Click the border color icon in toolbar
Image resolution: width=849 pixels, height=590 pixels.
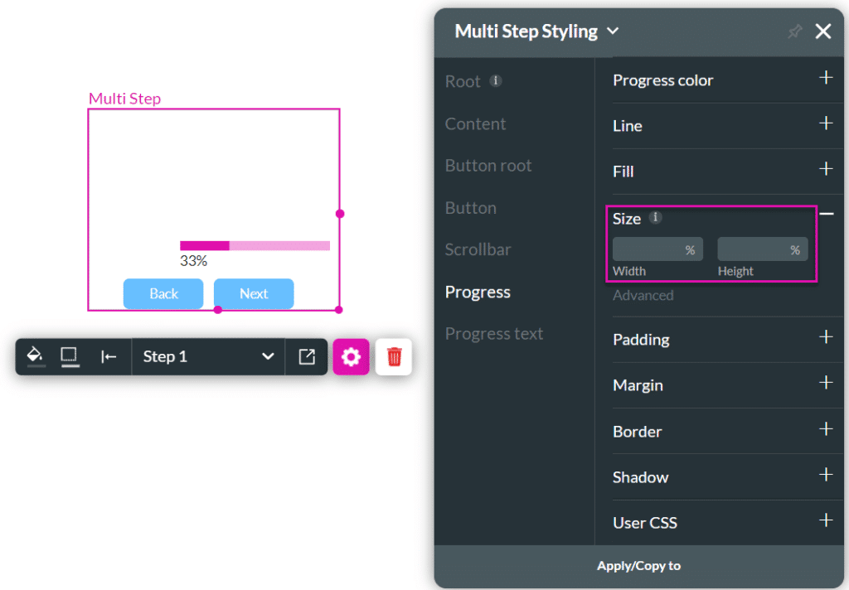70,356
